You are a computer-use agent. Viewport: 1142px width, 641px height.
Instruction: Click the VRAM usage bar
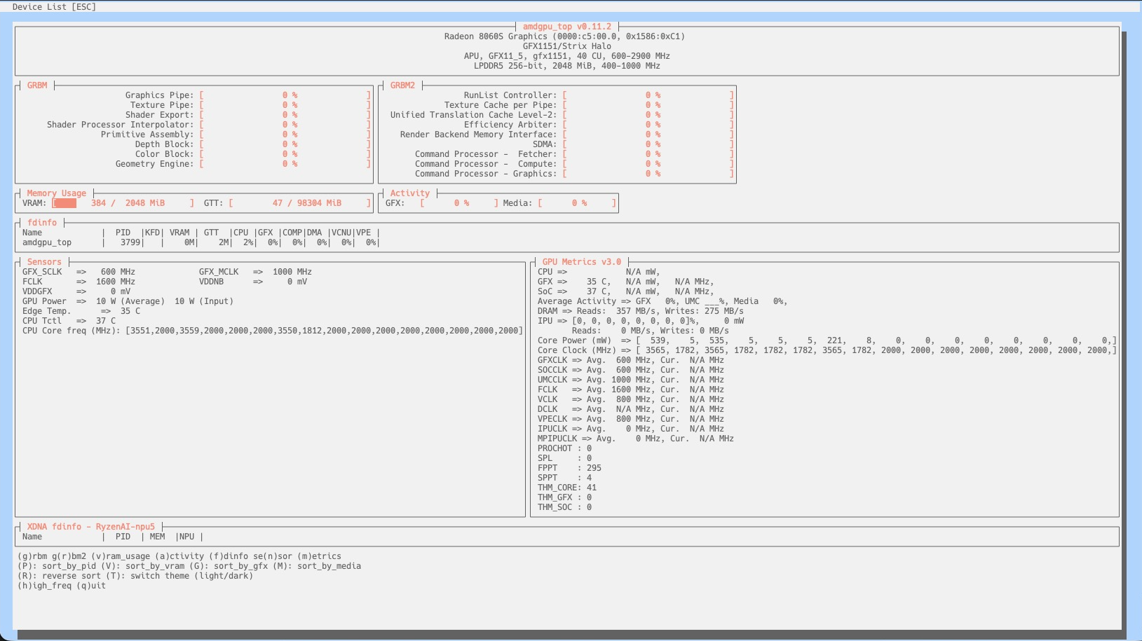click(123, 203)
